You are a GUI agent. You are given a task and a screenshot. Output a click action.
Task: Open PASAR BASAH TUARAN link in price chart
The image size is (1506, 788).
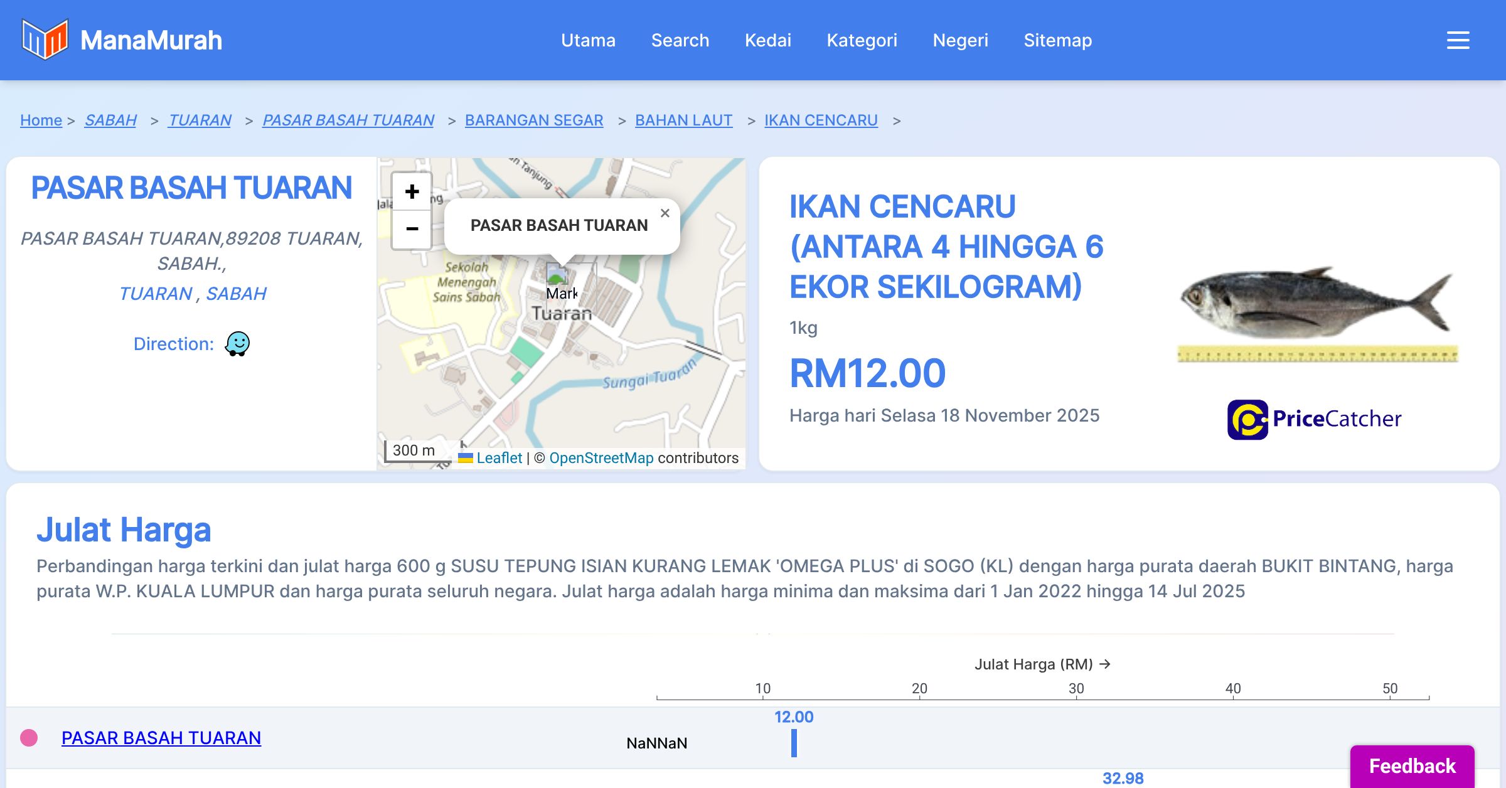coord(161,738)
